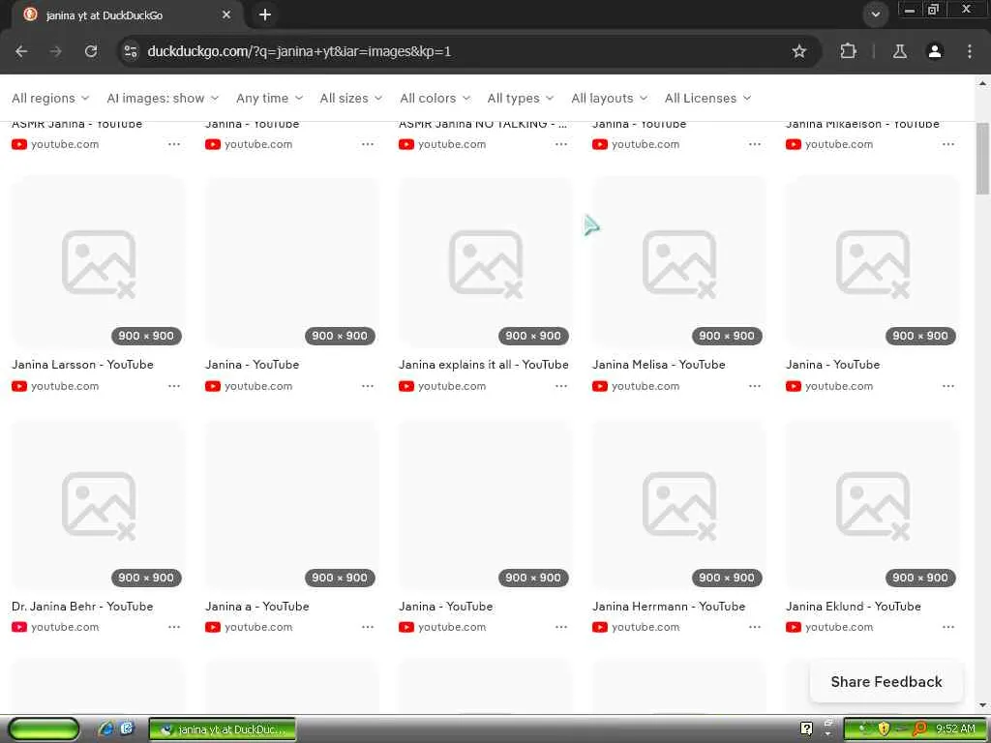Click the Janina Herrmann image thumbnail
This screenshot has width=991, height=743.
678,504
